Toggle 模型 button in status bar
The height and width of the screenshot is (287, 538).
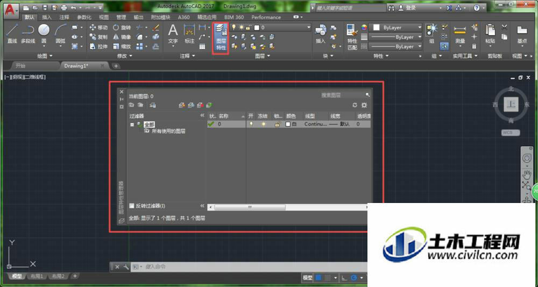click(307, 277)
